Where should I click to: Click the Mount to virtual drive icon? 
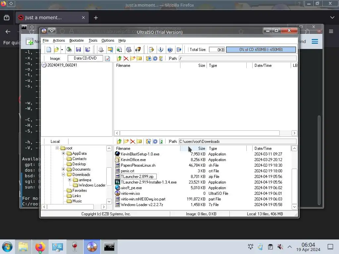point(119,50)
